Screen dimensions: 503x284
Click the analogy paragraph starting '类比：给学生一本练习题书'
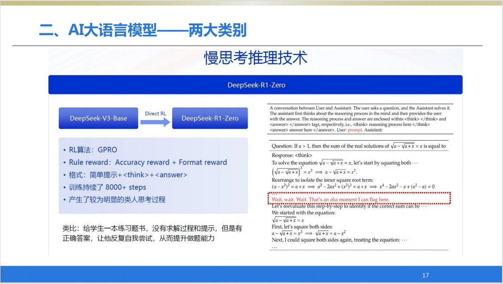[x=152, y=233]
